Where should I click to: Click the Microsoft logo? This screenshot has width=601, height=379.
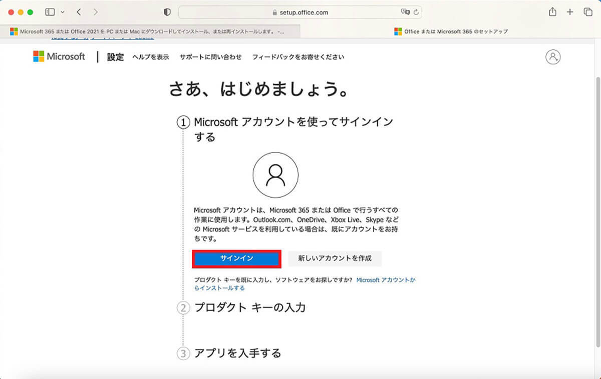click(59, 56)
